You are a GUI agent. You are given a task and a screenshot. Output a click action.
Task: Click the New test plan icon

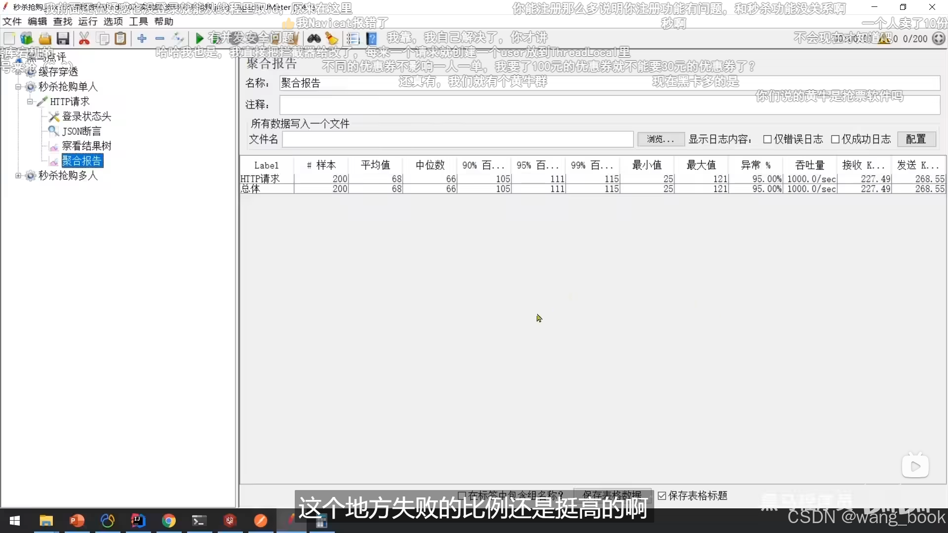pyautogui.click(x=9, y=38)
